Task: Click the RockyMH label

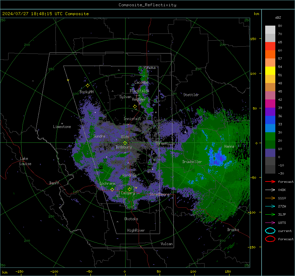Action: click(87, 92)
